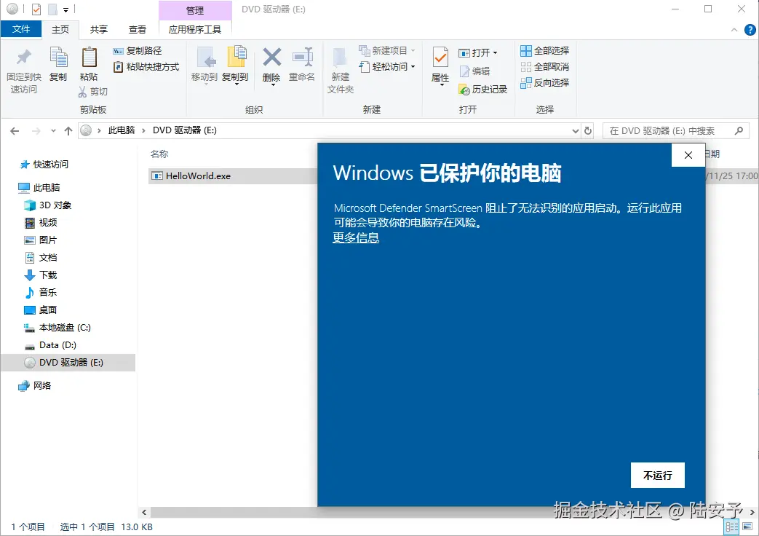This screenshot has height=536, width=759.
Task: Click the 新建文件夹 (New folder) icon
Action: tap(341, 58)
